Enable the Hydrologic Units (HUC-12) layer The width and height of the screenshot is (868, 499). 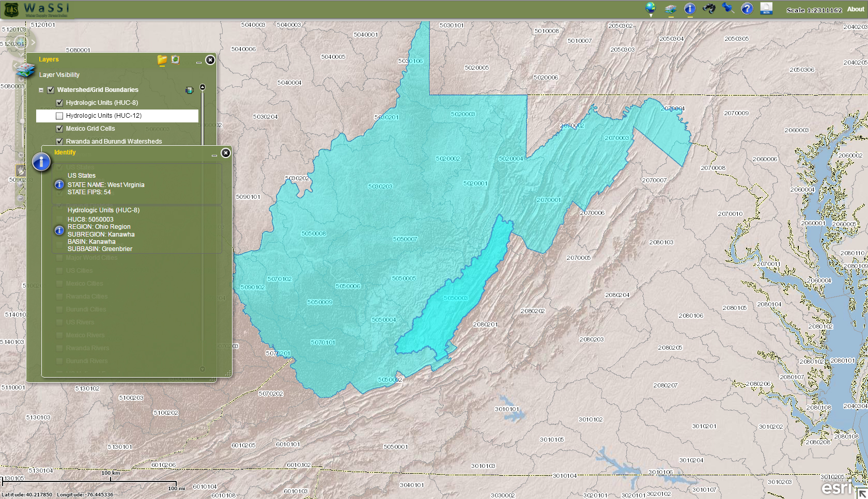click(59, 116)
